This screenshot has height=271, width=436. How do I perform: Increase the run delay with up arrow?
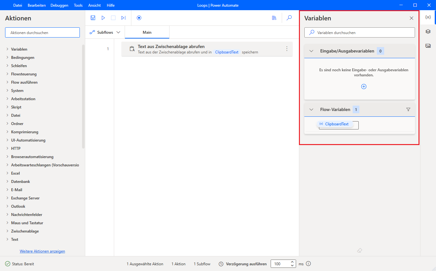292,262
